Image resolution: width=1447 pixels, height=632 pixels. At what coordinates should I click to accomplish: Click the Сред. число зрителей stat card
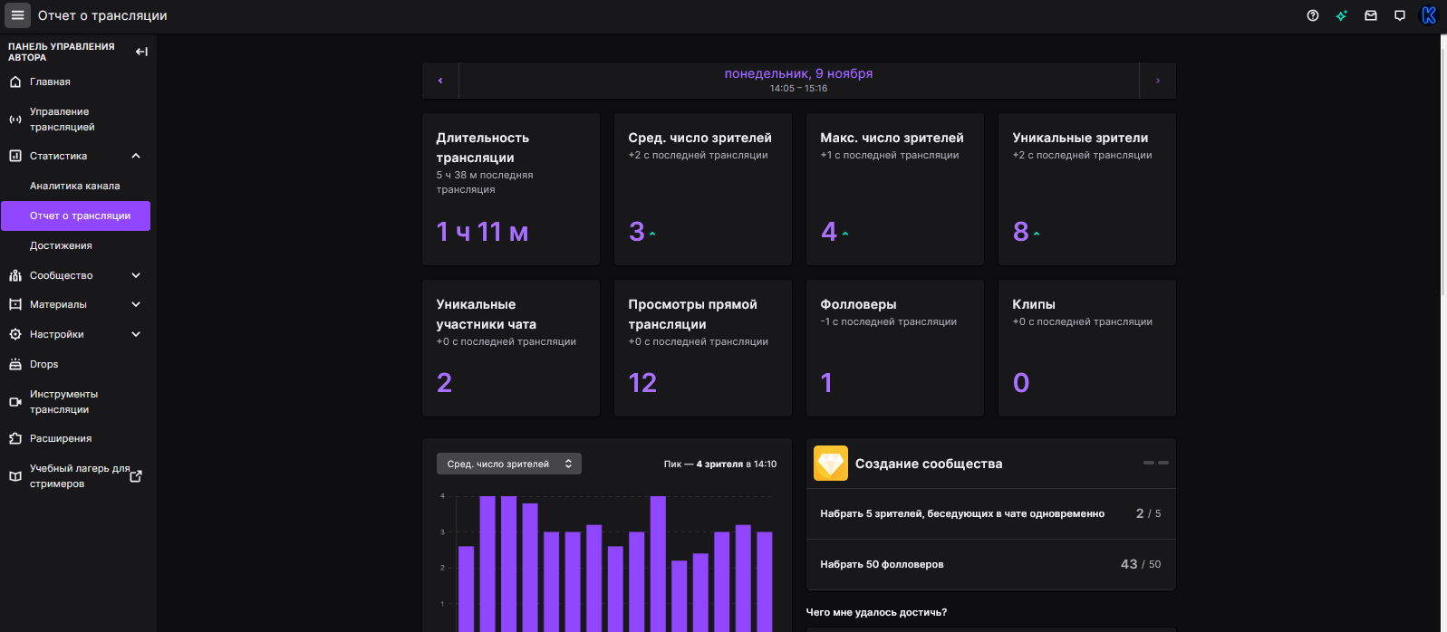[x=703, y=189]
